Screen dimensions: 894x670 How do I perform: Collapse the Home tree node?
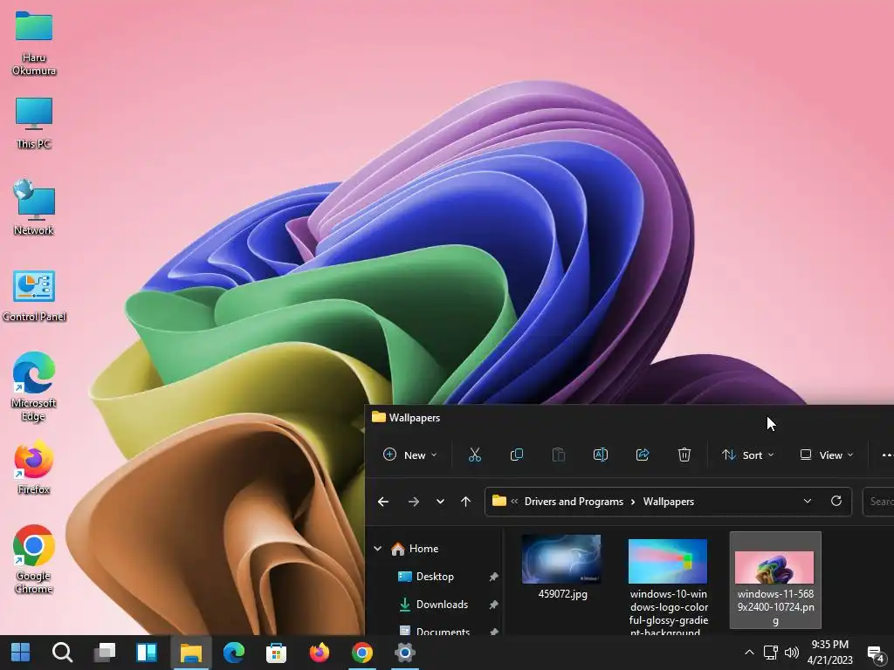(x=377, y=549)
